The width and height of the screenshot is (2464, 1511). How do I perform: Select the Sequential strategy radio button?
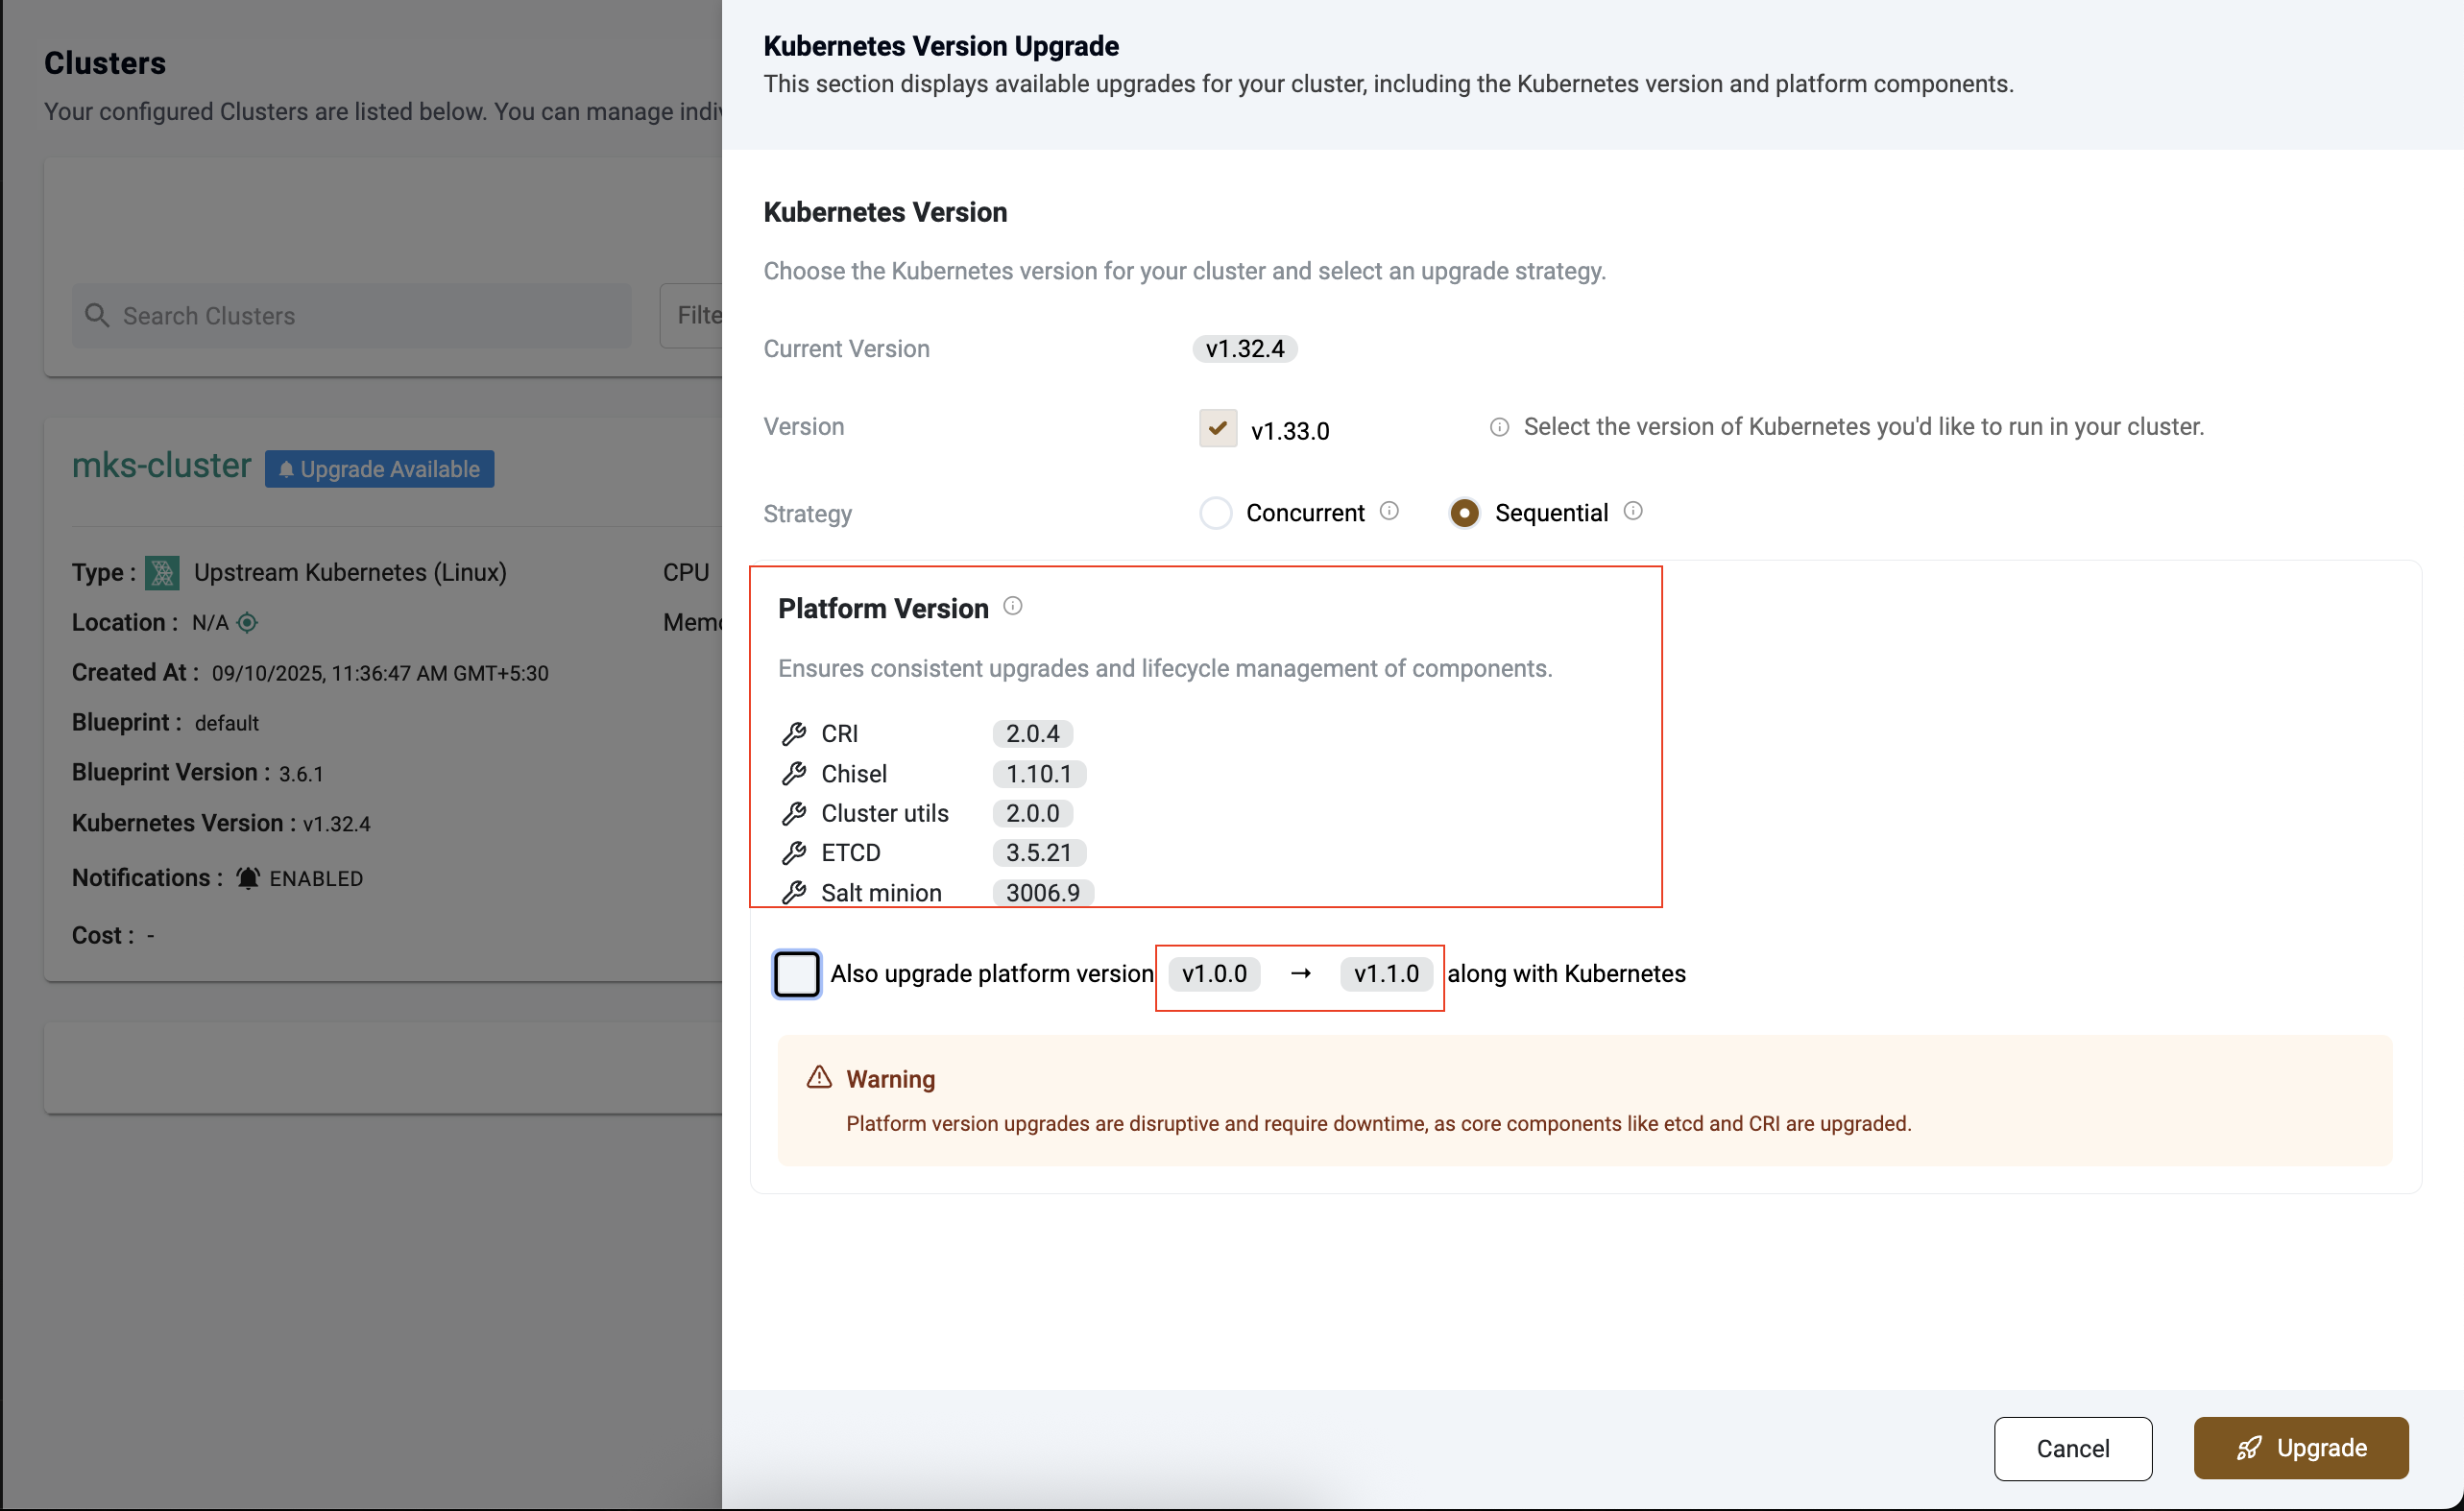[1464, 513]
